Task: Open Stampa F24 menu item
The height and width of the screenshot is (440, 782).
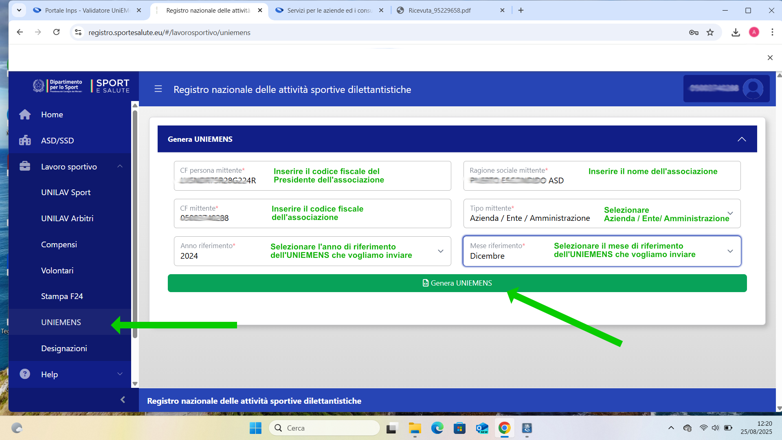Action: pyautogui.click(x=62, y=296)
